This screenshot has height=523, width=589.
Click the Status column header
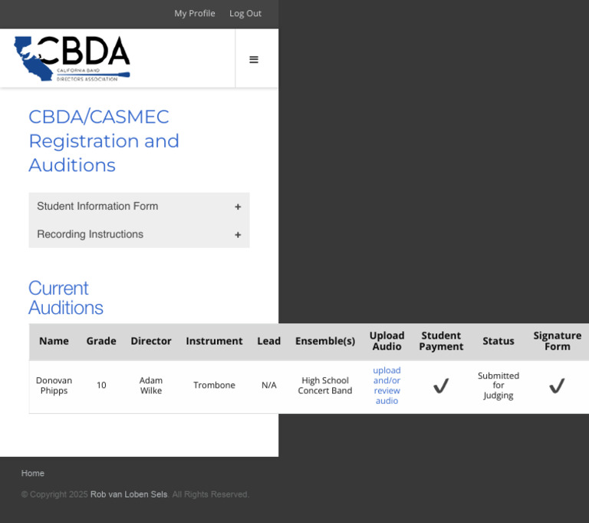[499, 341]
